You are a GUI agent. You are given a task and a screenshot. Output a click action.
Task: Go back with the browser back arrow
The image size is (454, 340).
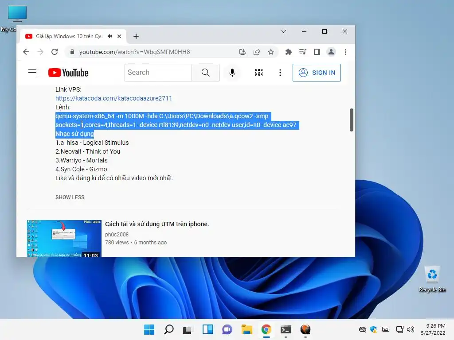point(26,52)
